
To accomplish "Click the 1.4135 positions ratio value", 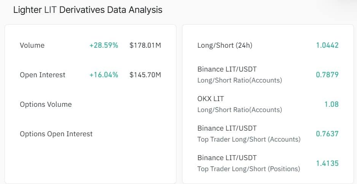I will (327, 163).
